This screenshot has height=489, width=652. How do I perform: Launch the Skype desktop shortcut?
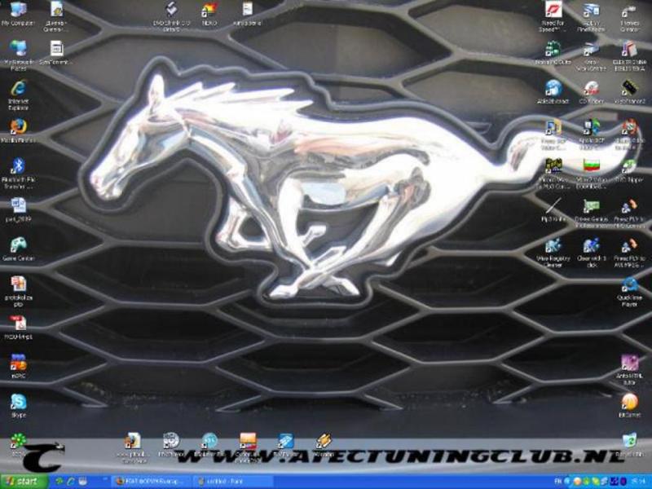tap(17, 402)
